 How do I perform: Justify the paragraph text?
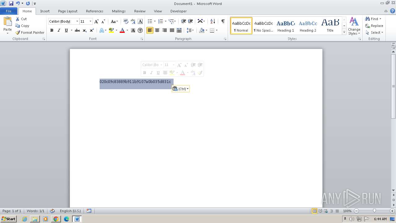pyautogui.click(x=172, y=30)
